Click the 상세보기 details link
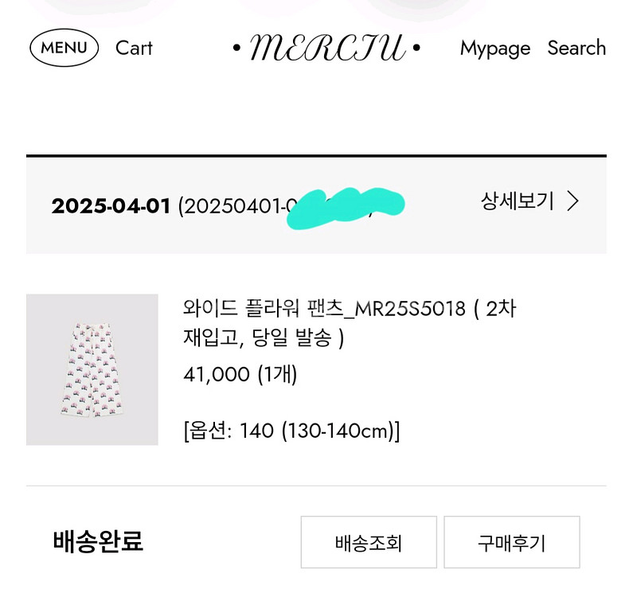This screenshot has height=597, width=633. point(517,201)
